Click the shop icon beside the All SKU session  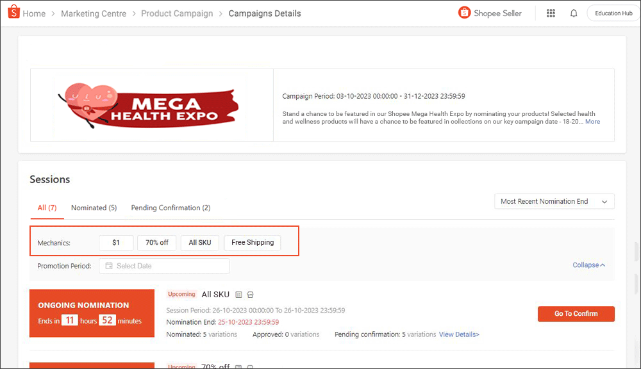[249, 294]
